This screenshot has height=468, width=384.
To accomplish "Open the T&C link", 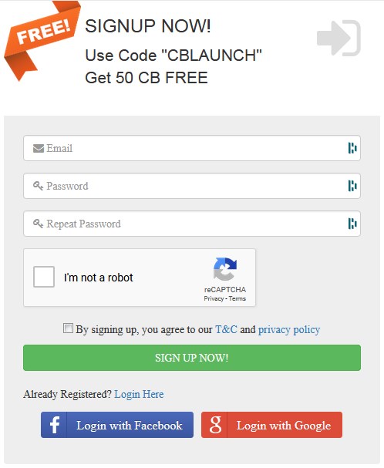I will (226, 329).
